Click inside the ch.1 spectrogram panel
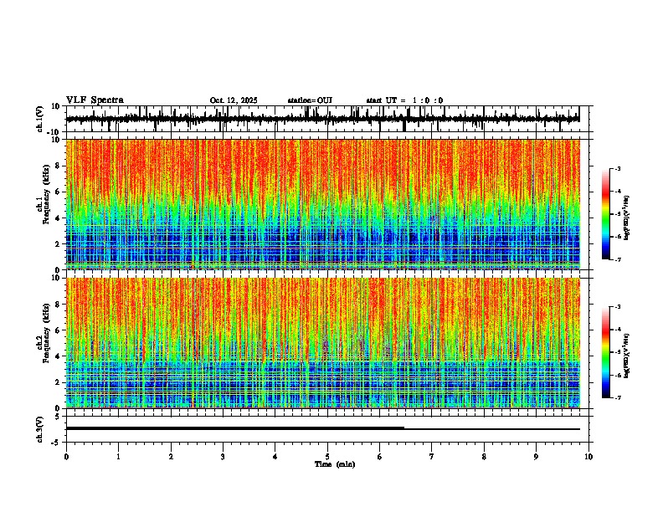This screenshot has width=663, height=512. pyautogui.click(x=323, y=204)
